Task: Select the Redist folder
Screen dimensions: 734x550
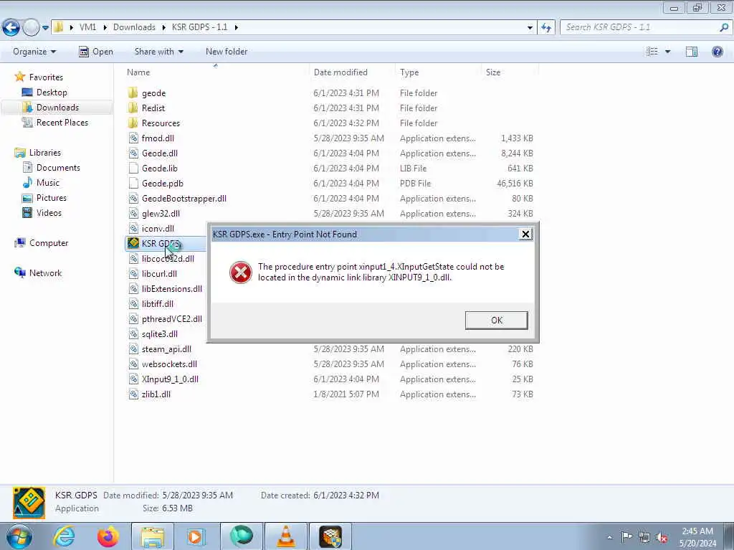Action: click(x=153, y=108)
